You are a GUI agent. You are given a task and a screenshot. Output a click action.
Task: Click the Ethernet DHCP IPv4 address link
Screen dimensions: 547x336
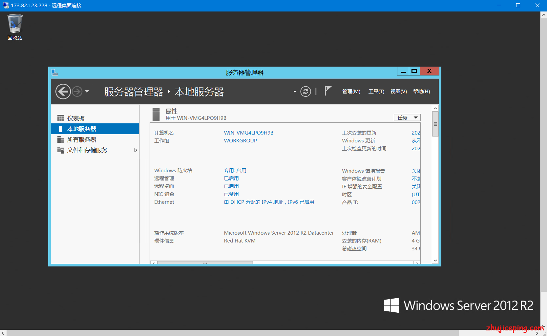pyautogui.click(x=269, y=202)
